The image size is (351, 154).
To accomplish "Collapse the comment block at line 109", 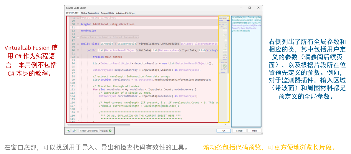I will pos(78,112).
